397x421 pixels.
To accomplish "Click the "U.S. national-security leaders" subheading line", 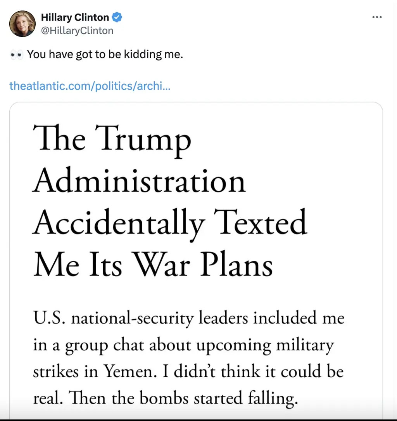I will (189, 319).
